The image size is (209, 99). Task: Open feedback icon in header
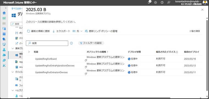[169, 2]
